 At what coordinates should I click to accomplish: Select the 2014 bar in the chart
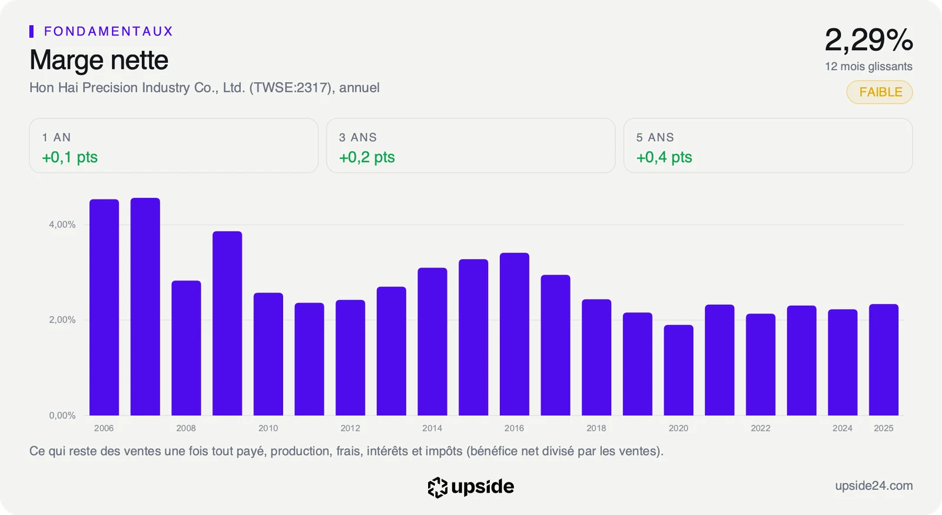pos(433,341)
